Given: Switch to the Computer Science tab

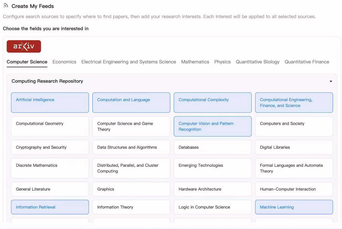Looking at the screenshot, I should [x=27, y=62].
